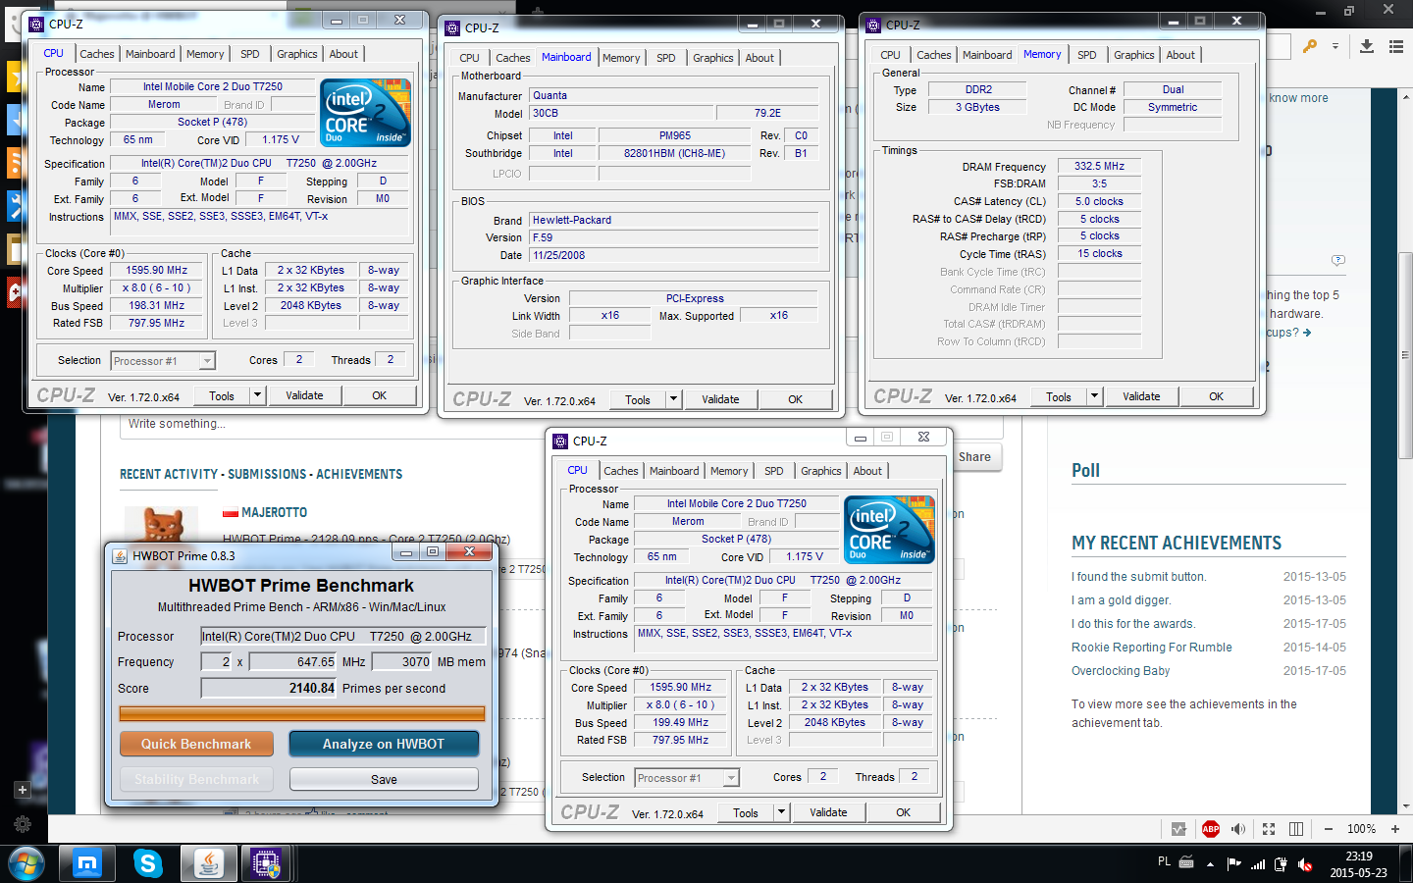Click the Action Center flag tray icon

(1234, 863)
